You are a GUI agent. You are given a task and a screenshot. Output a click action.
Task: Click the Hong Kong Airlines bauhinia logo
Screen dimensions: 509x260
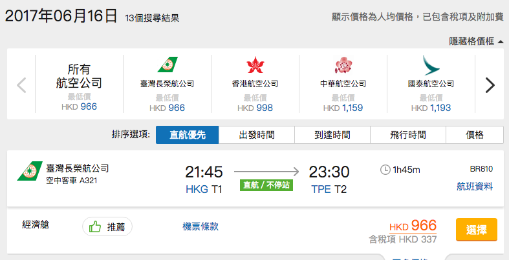click(x=255, y=65)
